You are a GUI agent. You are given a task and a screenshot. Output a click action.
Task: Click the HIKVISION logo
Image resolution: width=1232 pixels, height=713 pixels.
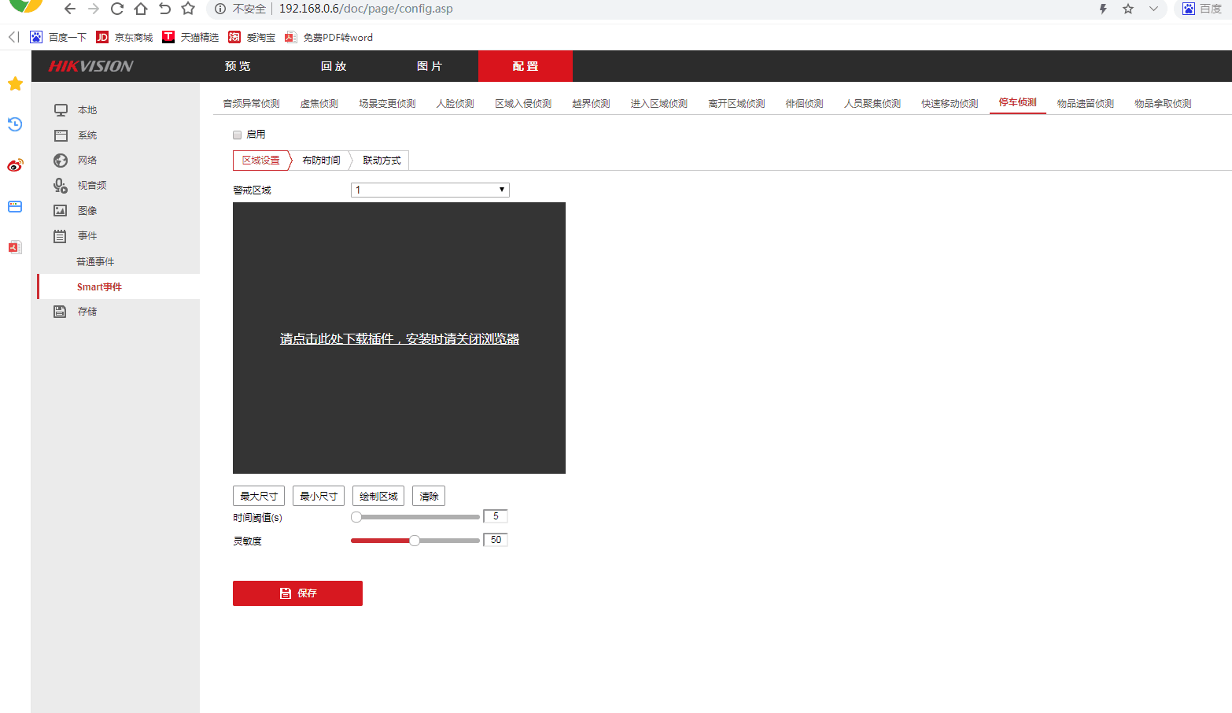(x=91, y=66)
